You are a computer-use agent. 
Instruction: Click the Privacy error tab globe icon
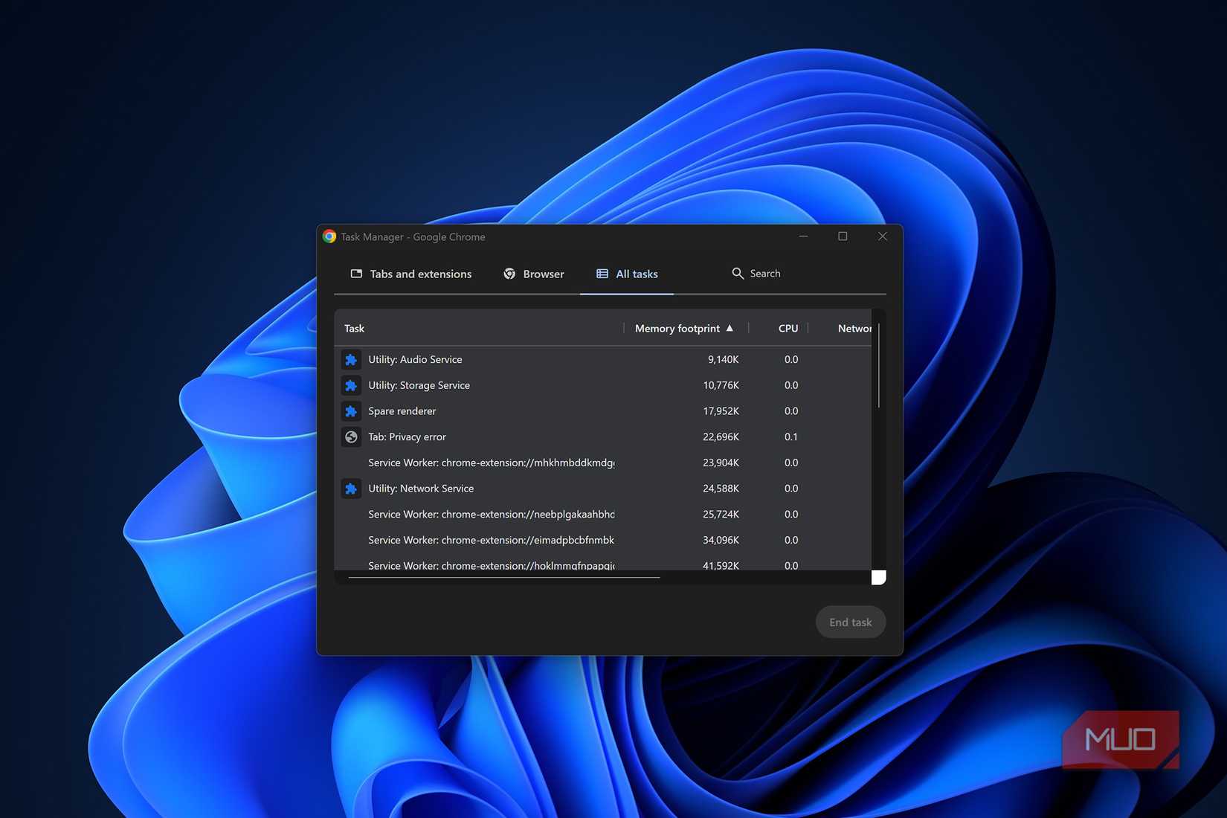(351, 437)
